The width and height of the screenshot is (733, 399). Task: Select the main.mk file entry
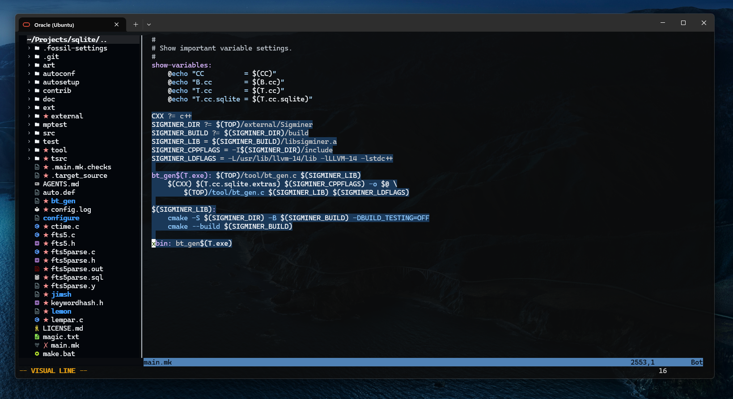tap(65, 345)
